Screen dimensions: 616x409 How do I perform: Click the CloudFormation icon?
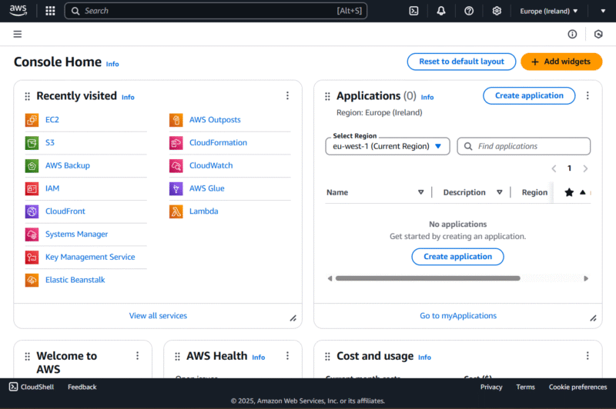pyautogui.click(x=176, y=143)
